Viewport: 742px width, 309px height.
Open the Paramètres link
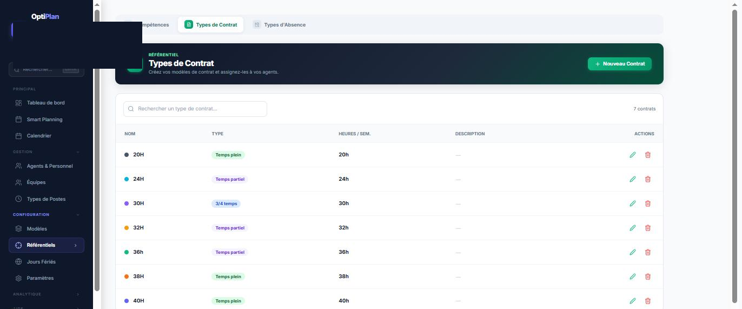pos(47,278)
